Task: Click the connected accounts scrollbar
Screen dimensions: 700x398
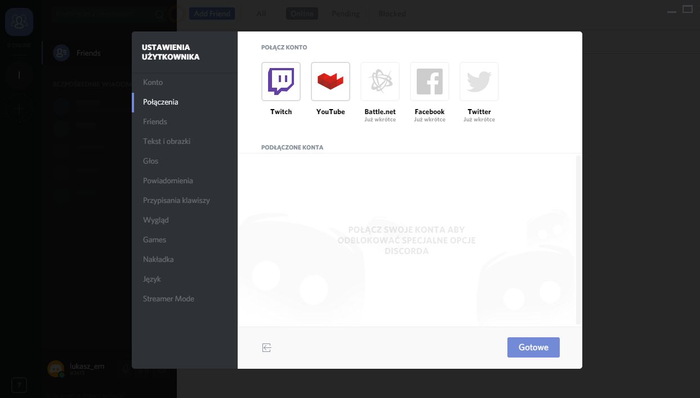Action: (x=578, y=239)
